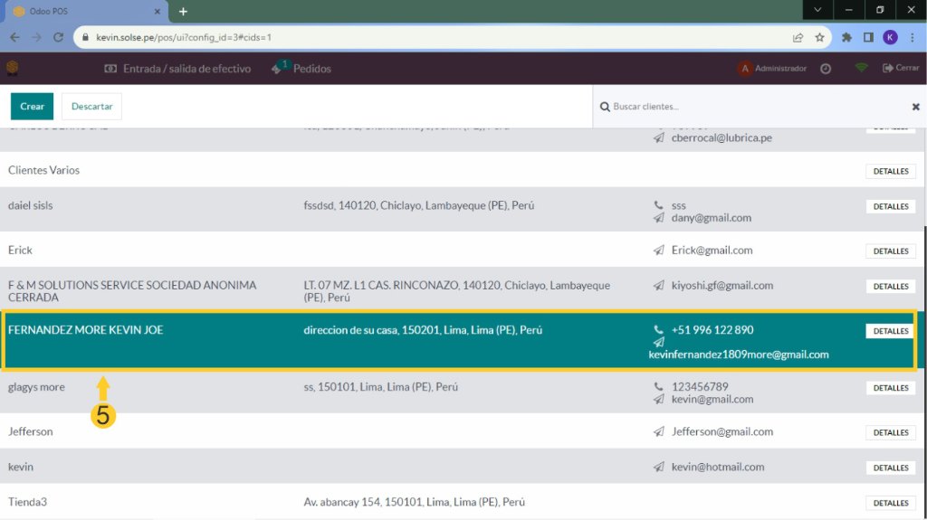Click the Entrada / salida de efectivo button

click(177, 69)
